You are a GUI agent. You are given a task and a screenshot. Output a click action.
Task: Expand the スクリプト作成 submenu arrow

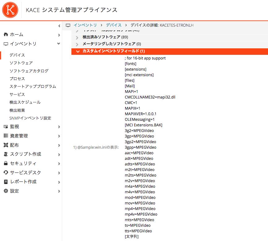tap(59, 155)
